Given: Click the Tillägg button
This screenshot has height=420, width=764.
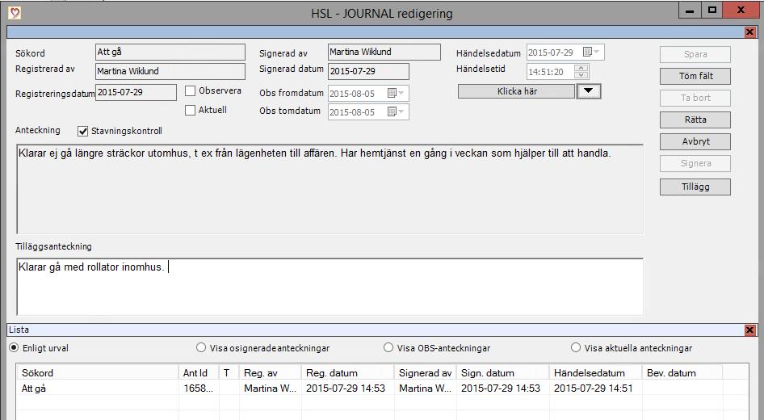Looking at the screenshot, I should [695, 187].
